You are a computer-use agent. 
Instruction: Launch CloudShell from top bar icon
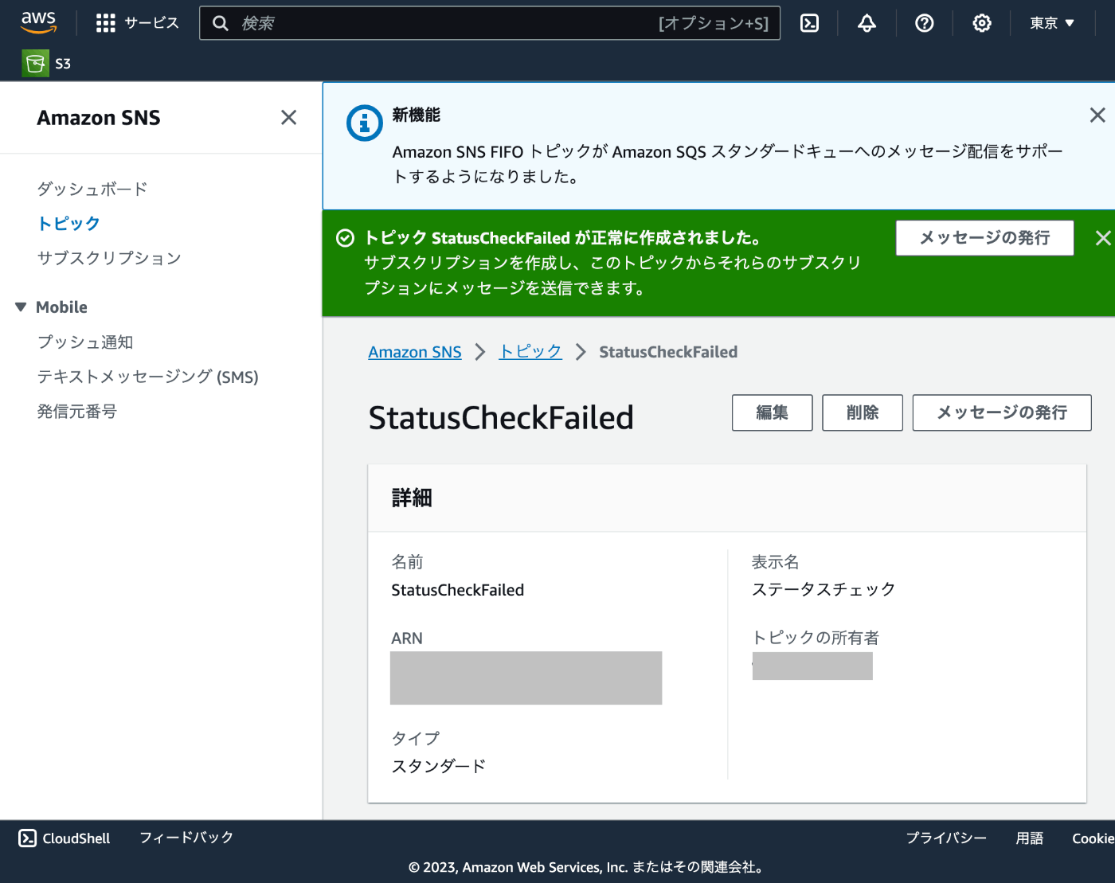pyautogui.click(x=809, y=23)
